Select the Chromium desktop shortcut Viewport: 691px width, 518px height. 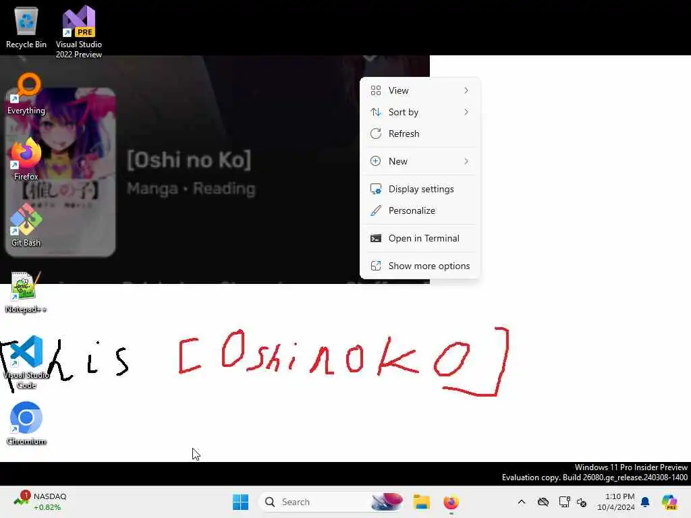[26, 424]
